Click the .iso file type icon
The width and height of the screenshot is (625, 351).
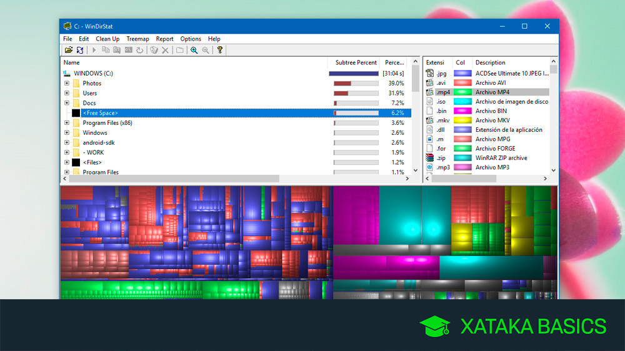click(x=430, y=102)
